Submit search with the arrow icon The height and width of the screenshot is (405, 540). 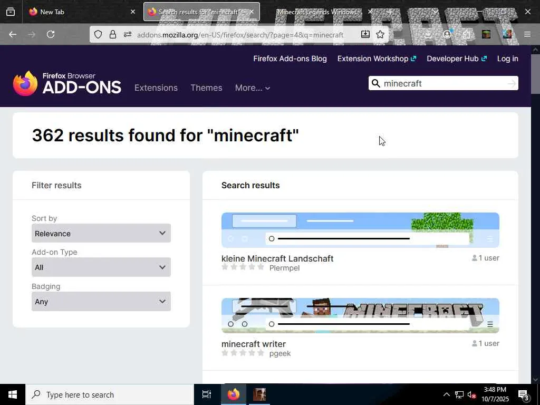(x=512, y=83)
